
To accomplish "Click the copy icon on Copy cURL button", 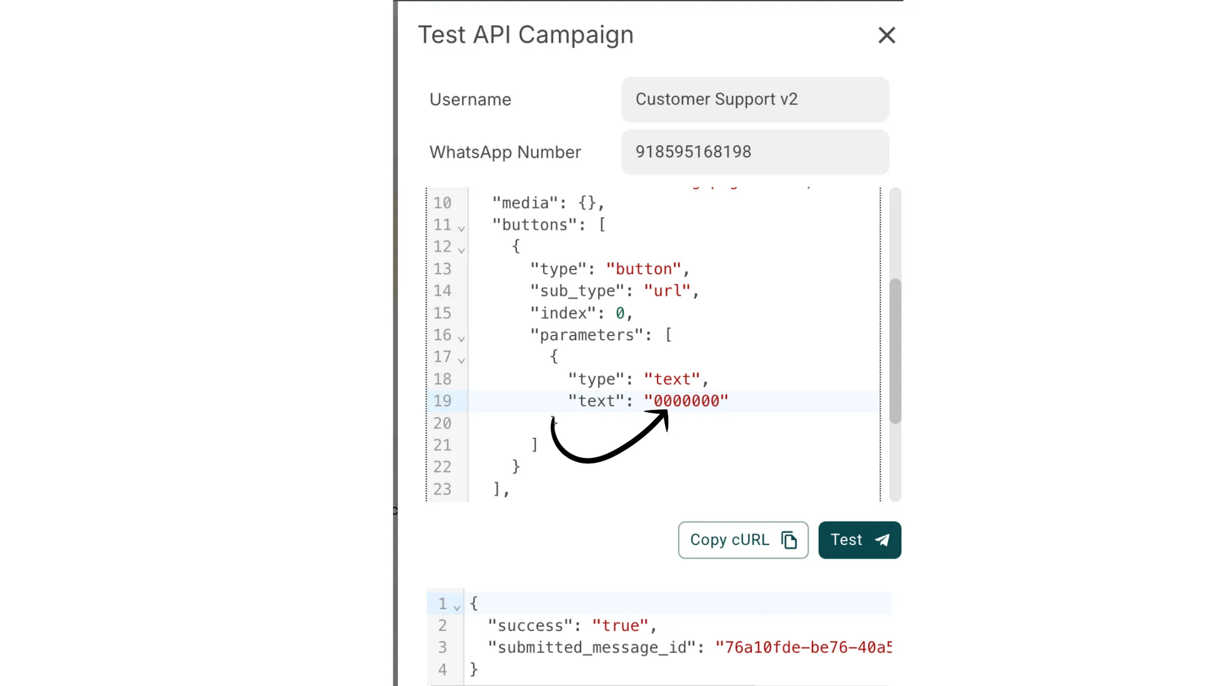I will [789, 540].
